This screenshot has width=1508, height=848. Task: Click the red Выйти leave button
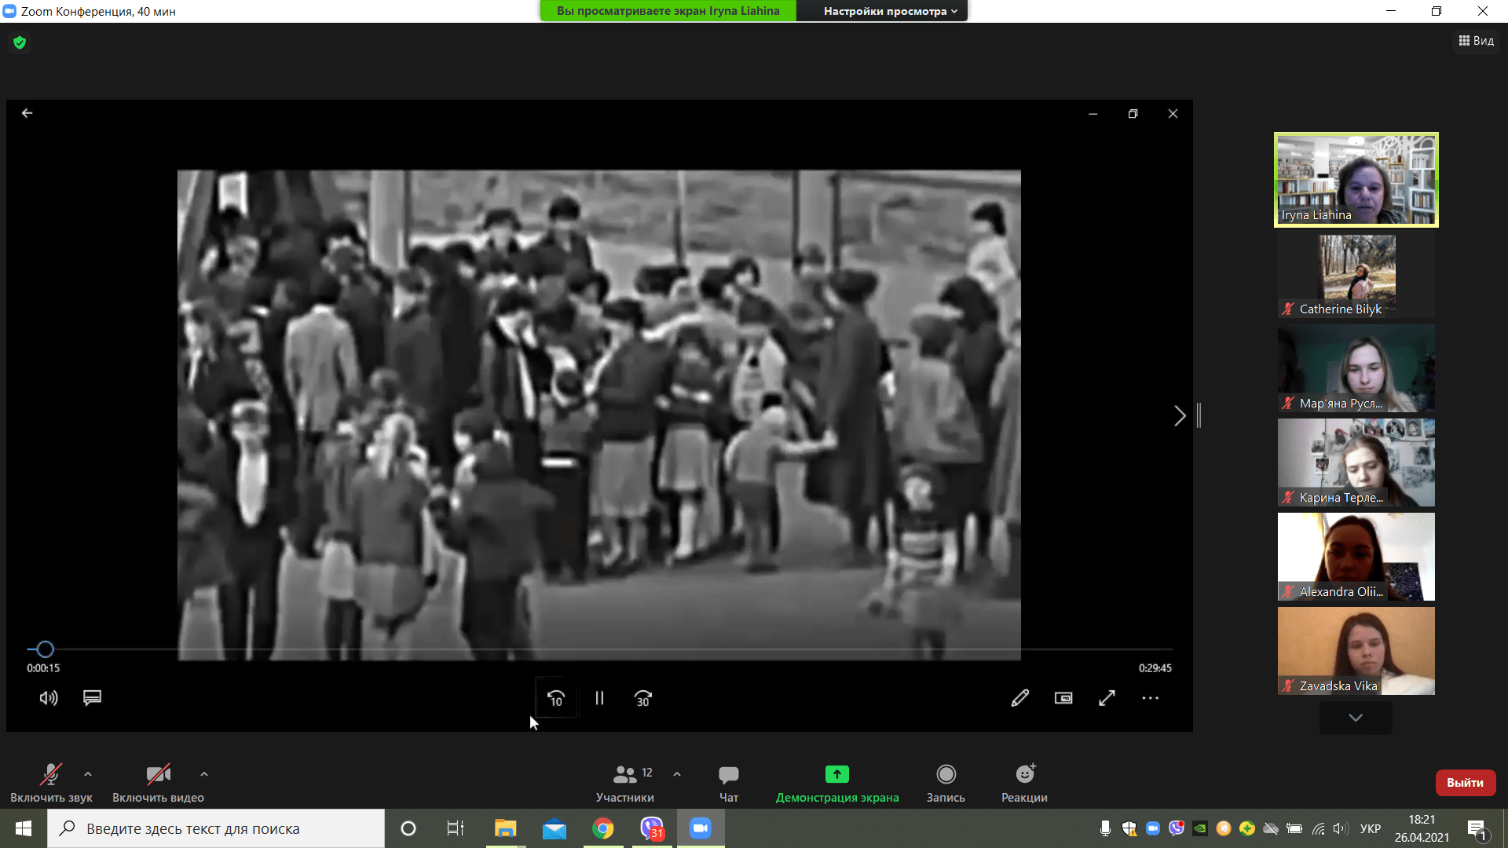(x=1465, y=783)
